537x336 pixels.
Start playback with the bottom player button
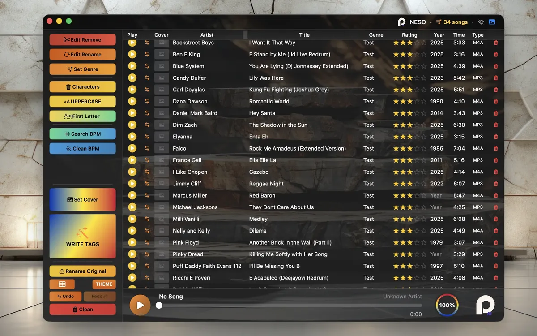pos(140,305)
